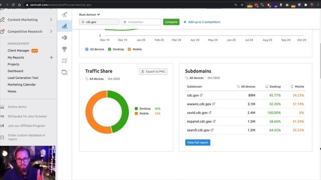Click the Content Marketing pencil icon
Screen dimensions: 321x180
point(2,19)
